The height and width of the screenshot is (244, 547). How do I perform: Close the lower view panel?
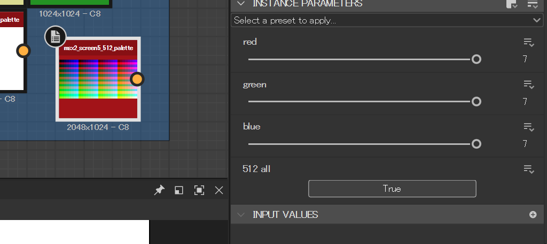pyautogui.click(x=218, y=190)
